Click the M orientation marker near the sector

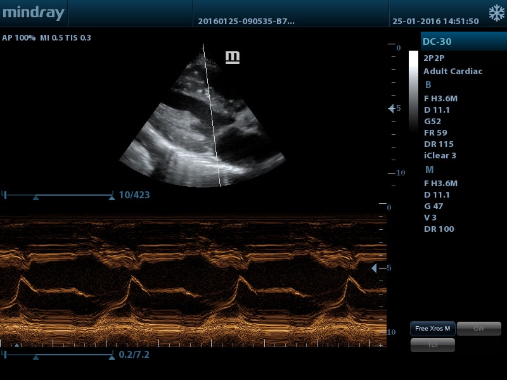(x=233, y=58)
